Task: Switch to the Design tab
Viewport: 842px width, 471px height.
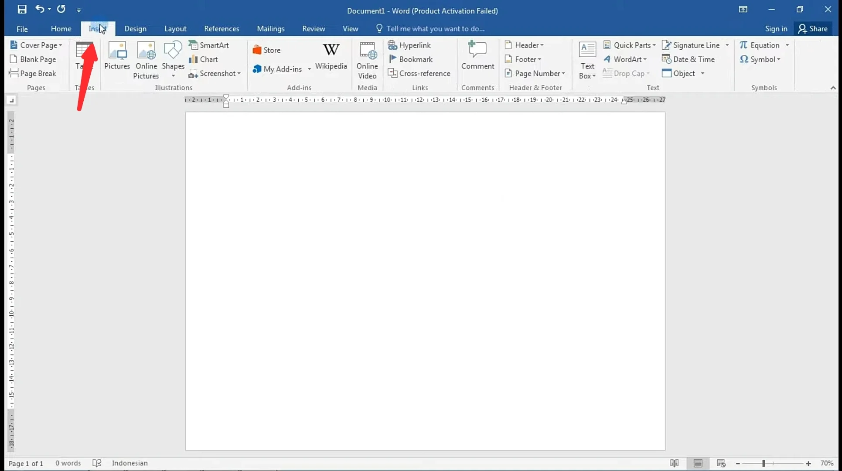Action: tap(135, 29)
